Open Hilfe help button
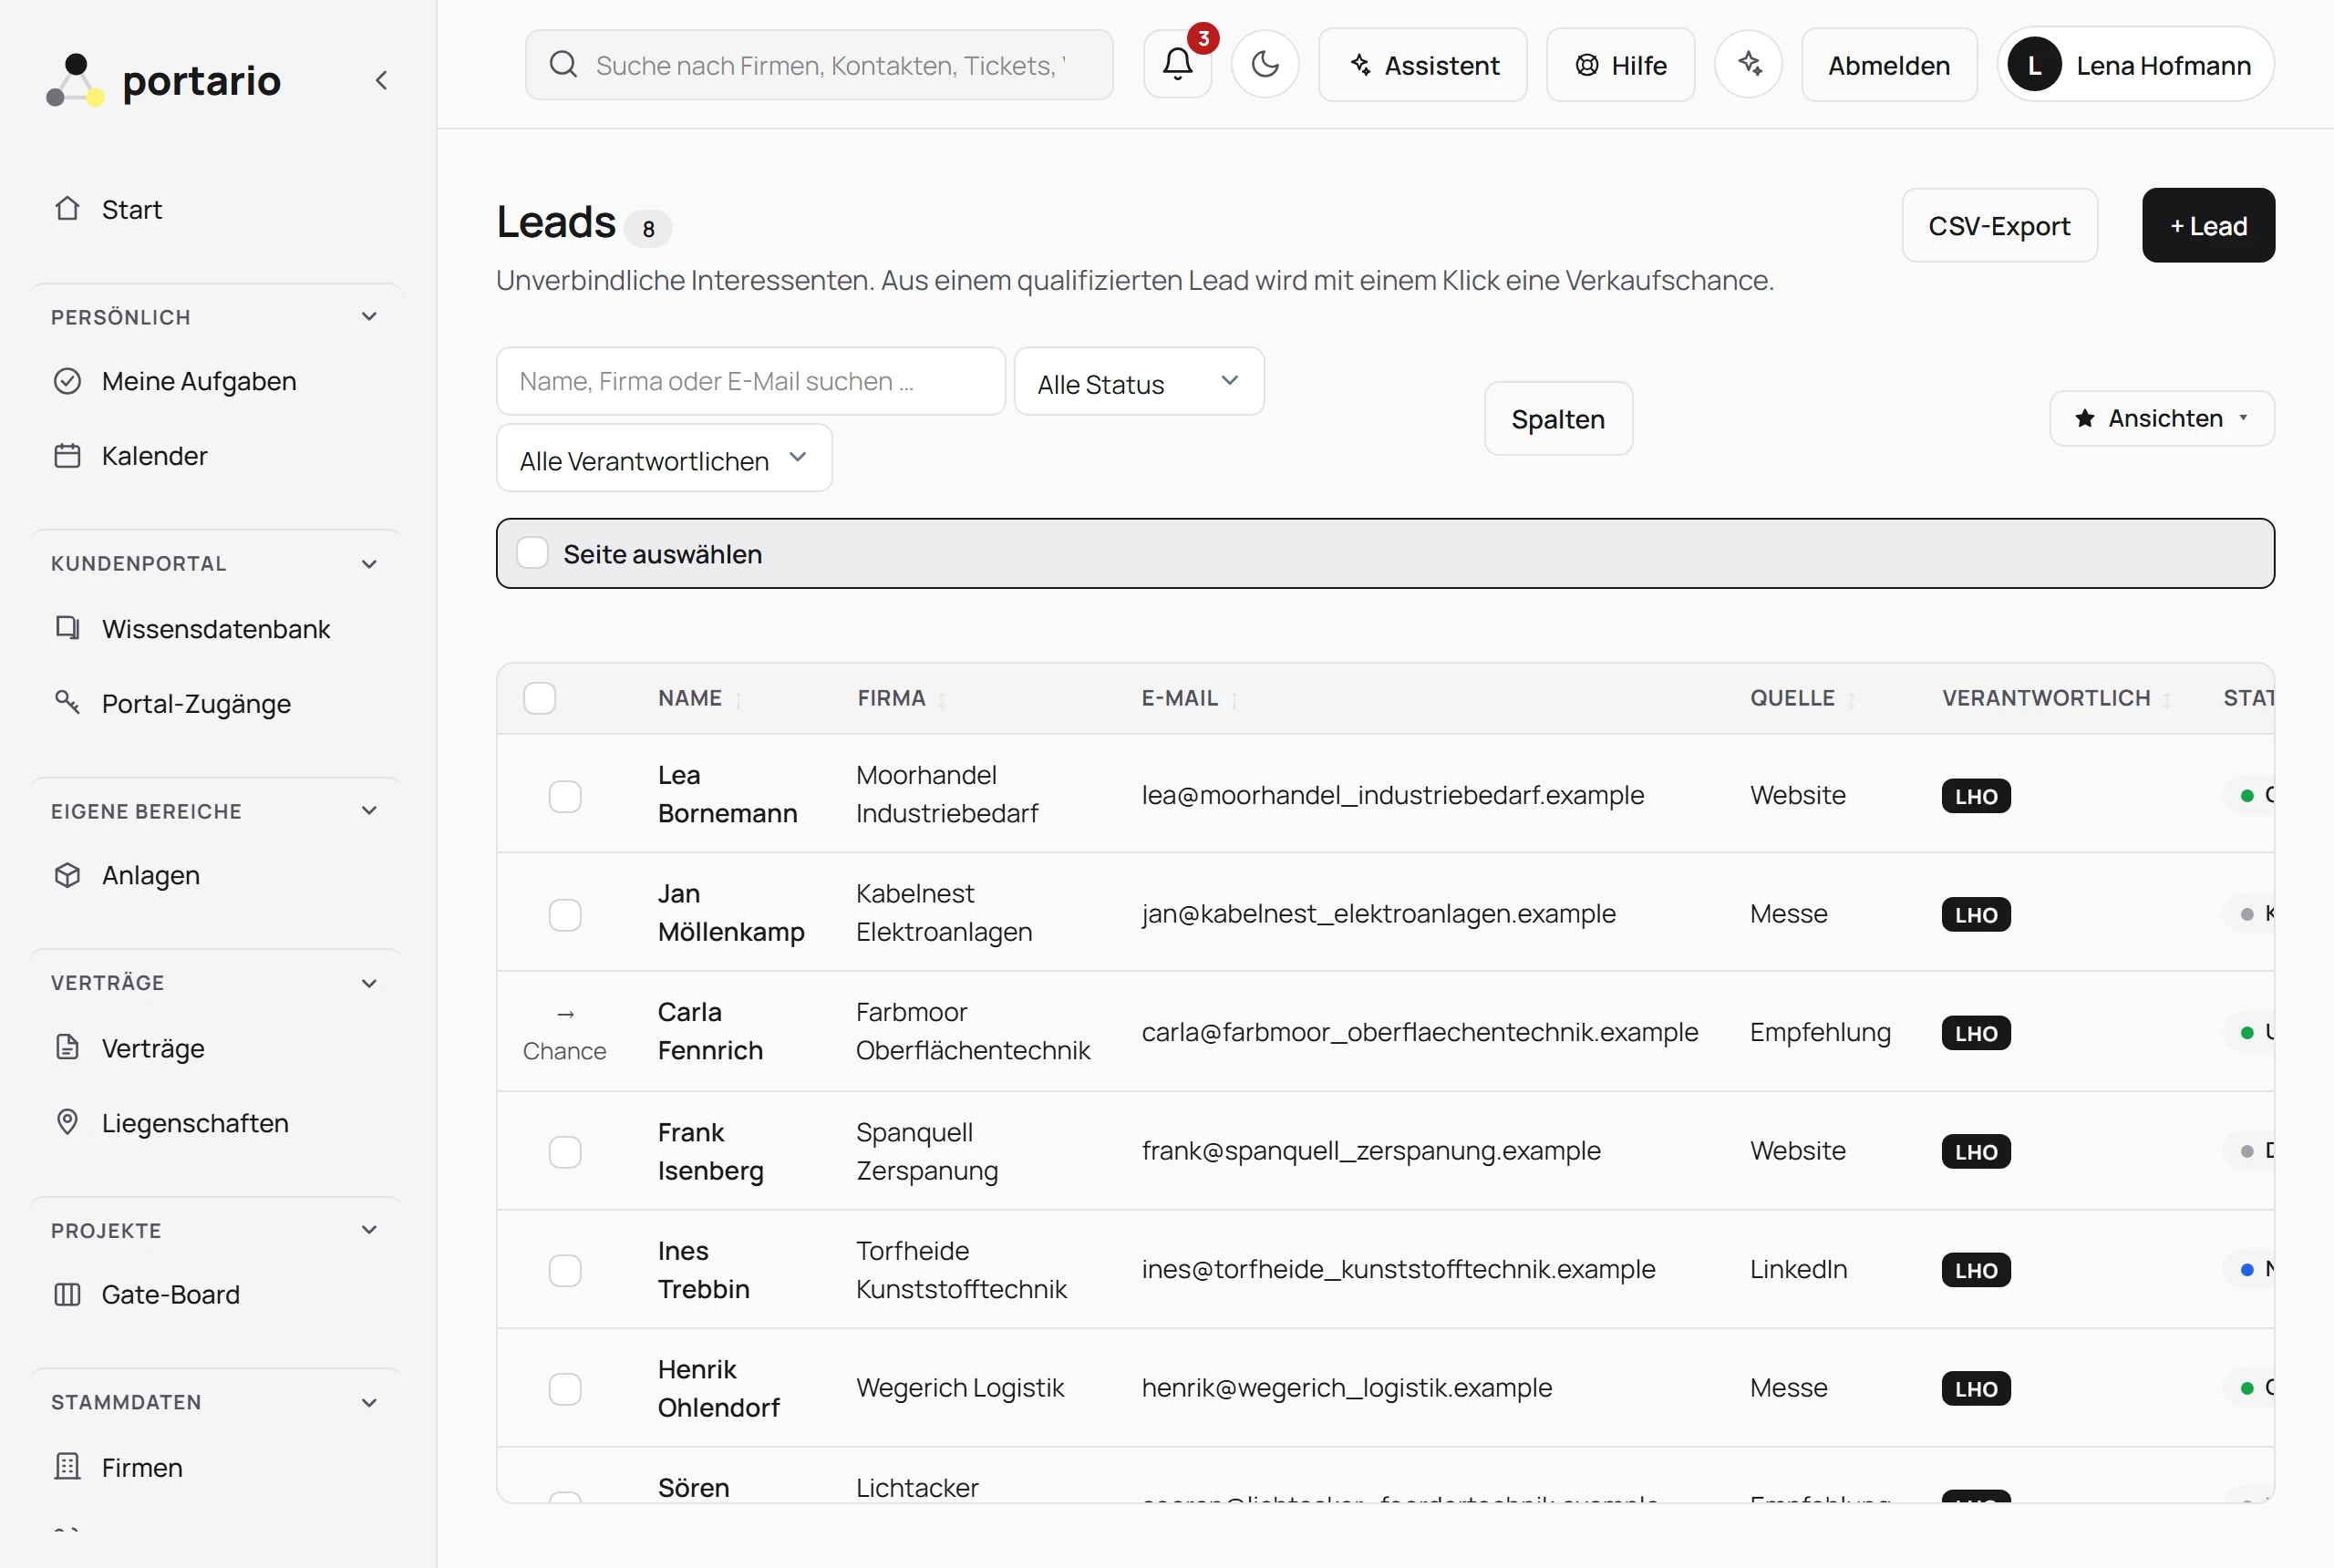Image resolution: width=2334 pixels, height=1568 pixels. 1620,65
